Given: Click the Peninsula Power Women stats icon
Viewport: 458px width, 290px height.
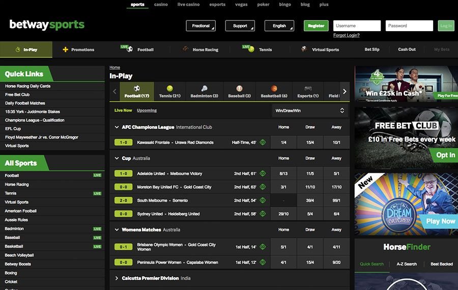Looking at the screenshot, I should tap(263, 262).
